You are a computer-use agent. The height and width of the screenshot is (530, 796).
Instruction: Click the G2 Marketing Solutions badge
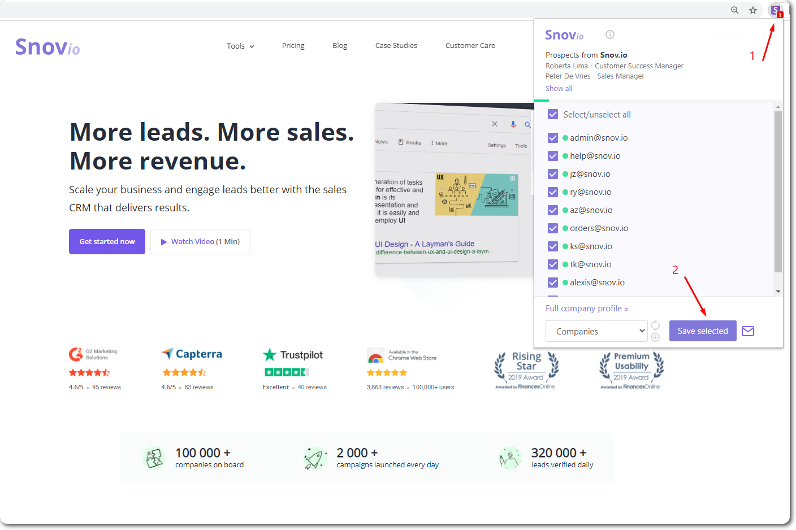[93, 354]
